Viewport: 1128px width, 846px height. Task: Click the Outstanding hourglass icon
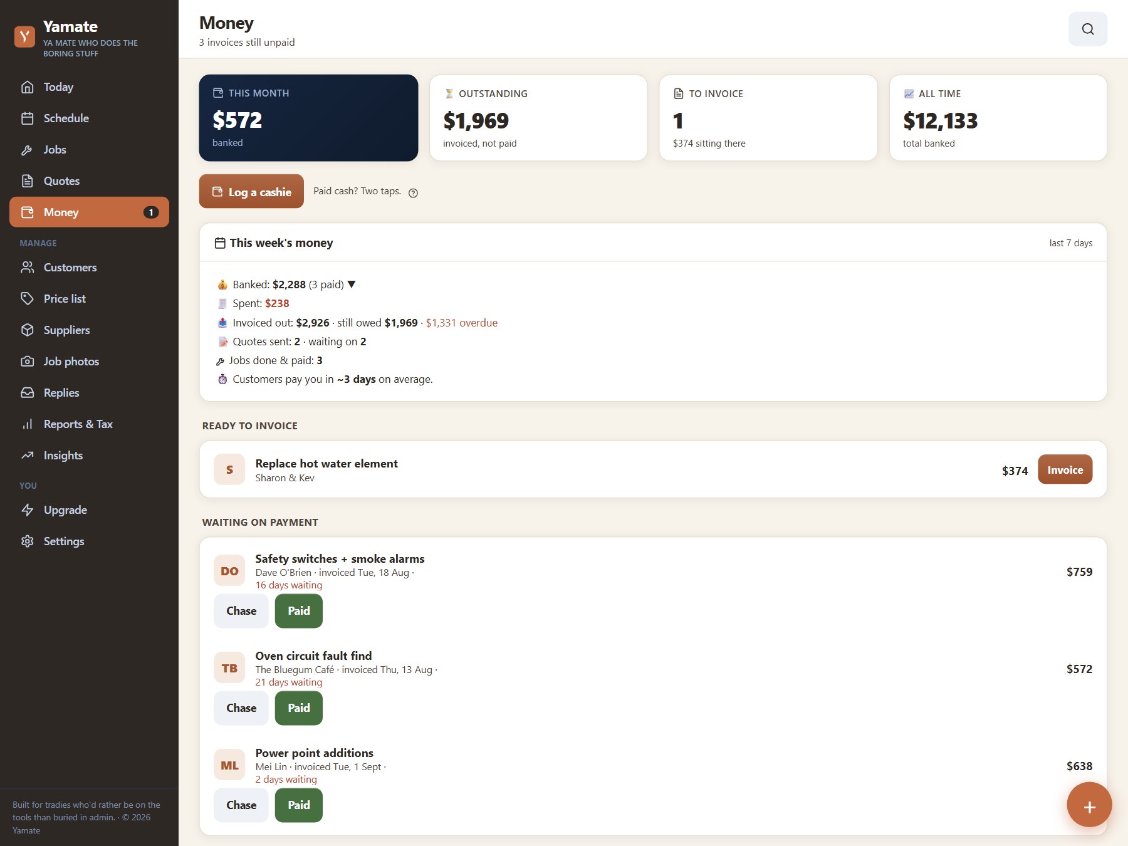tap(449, 93)
